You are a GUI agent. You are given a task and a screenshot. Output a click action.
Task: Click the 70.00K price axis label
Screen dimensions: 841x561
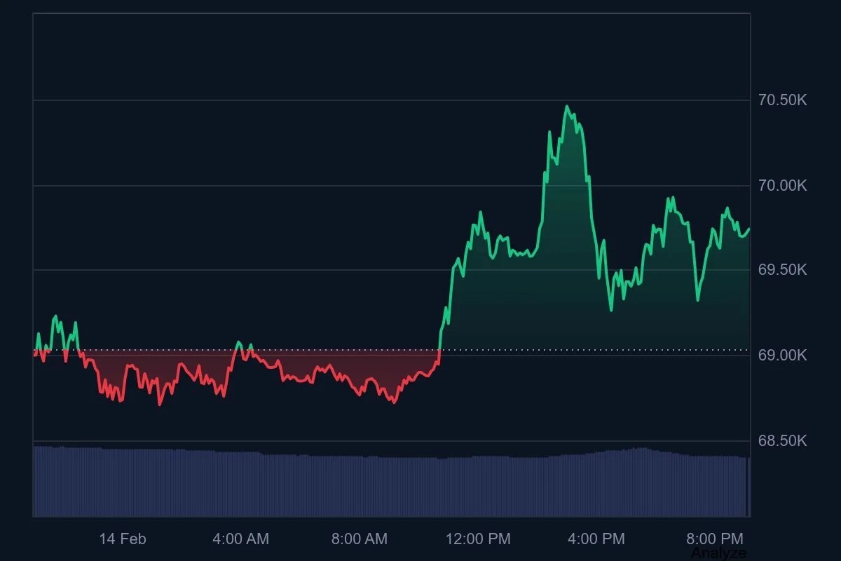coord(783,186)
